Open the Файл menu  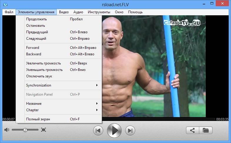(9, 12)
